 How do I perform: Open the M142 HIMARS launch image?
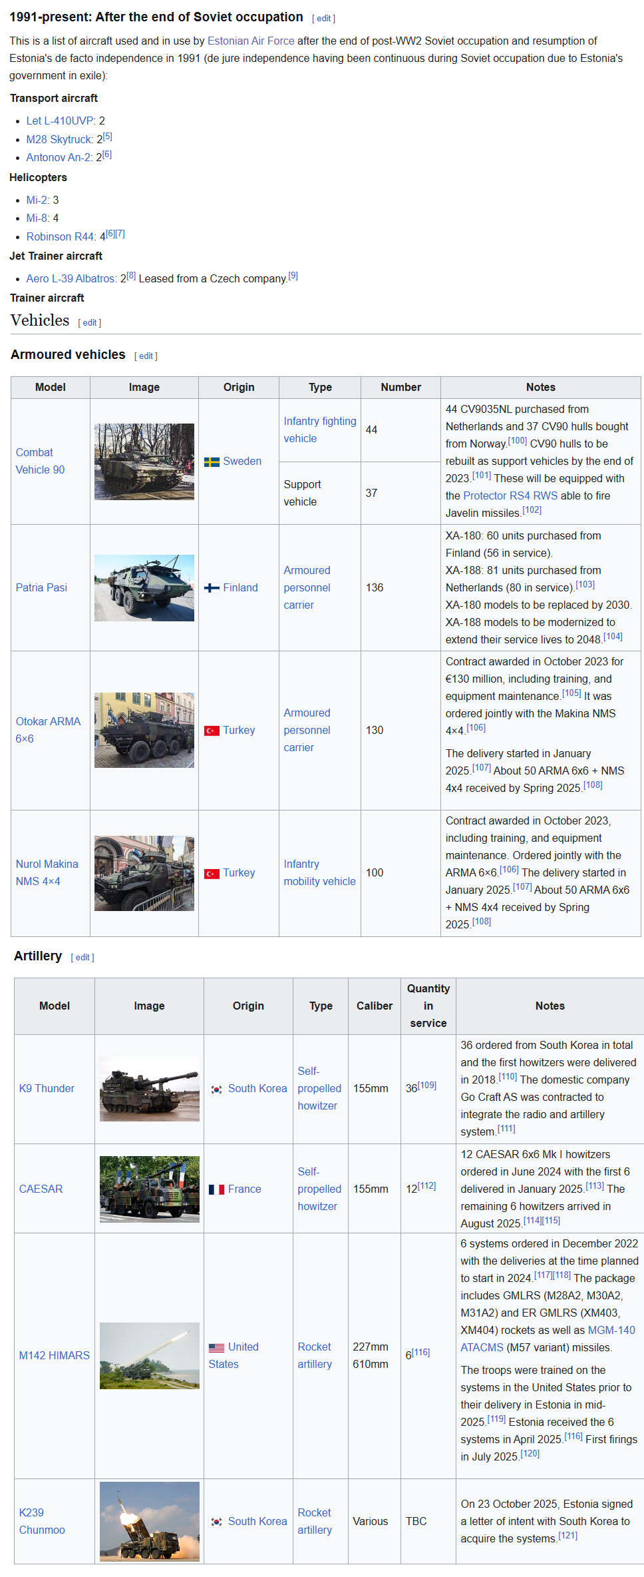click(150, 1356)
